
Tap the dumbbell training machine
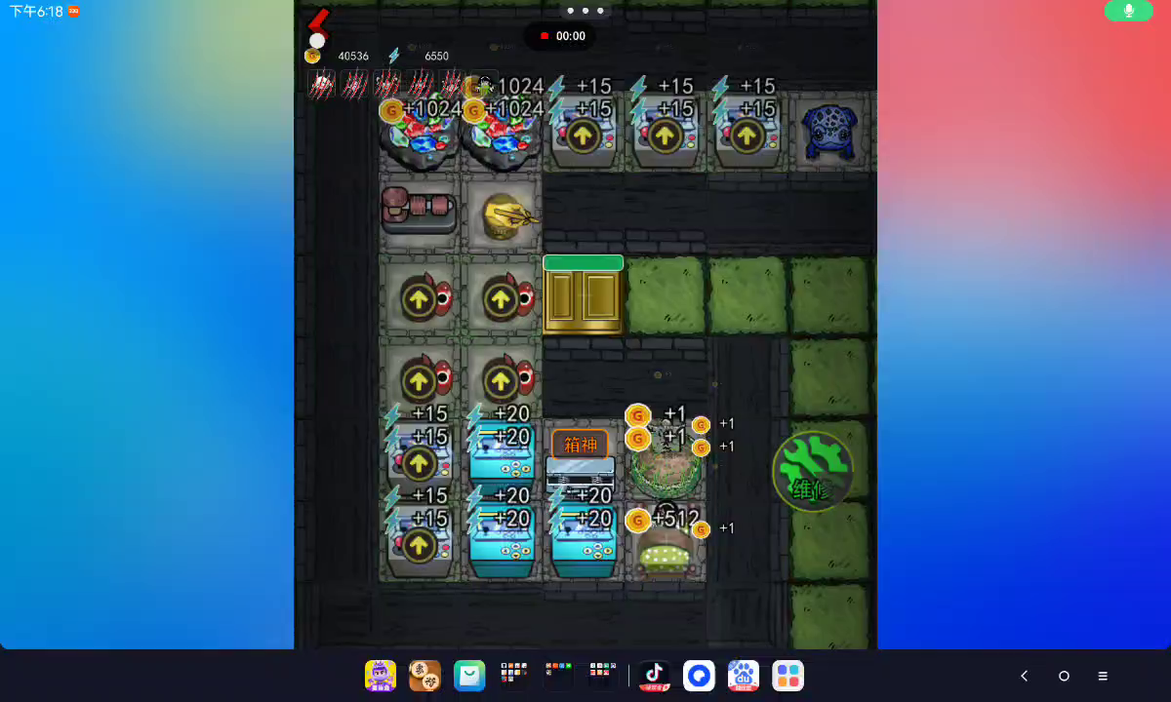click(x=420, y=209)
